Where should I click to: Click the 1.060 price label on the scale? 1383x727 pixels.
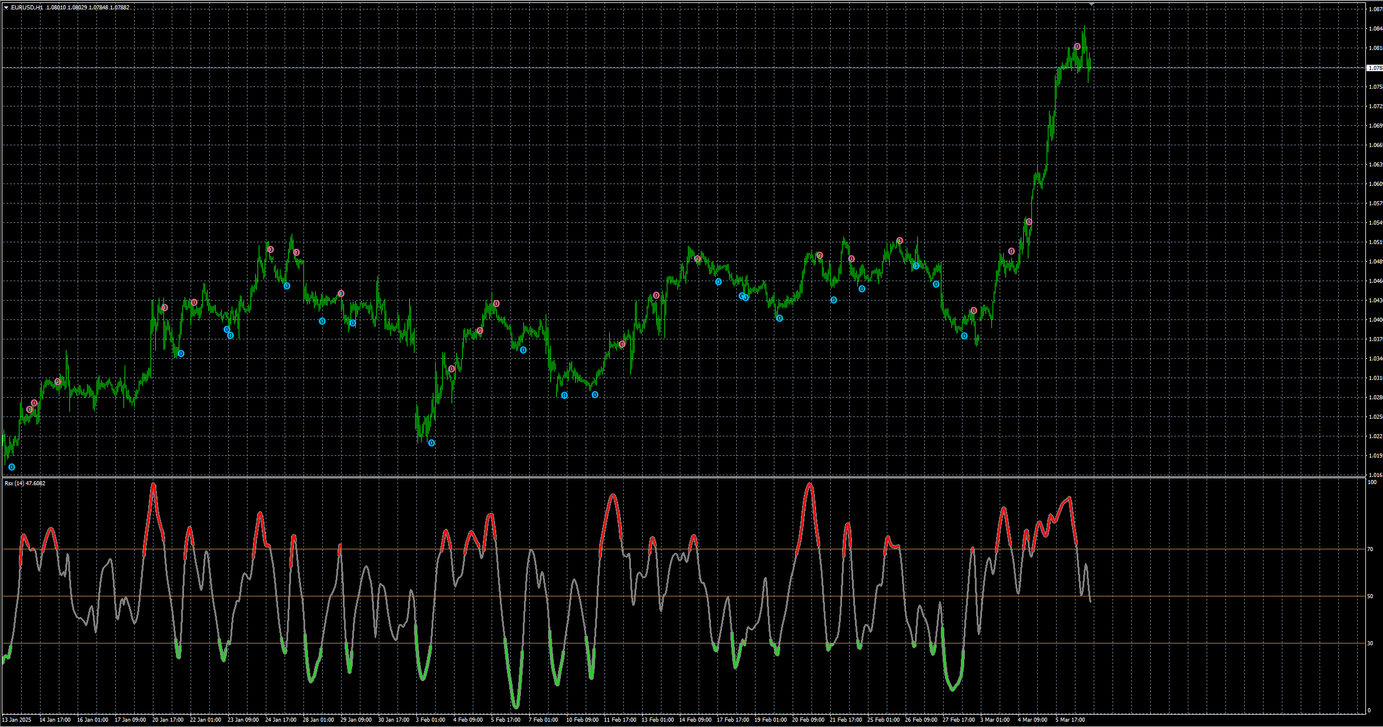point(1375,184)
